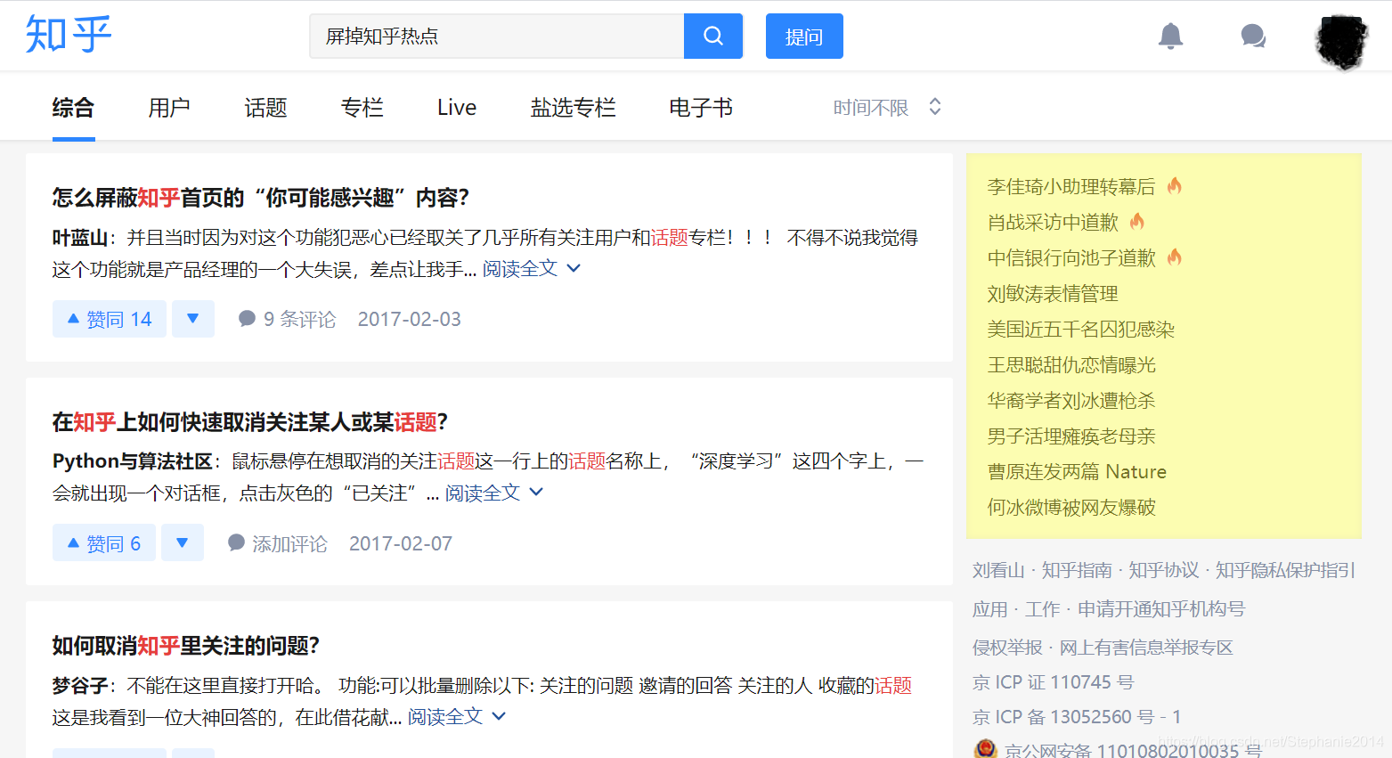Expand 阅读全文 in Python与算法社区's answer
The height and width of the screenshot is (758, 1392).
coord(493,493)
